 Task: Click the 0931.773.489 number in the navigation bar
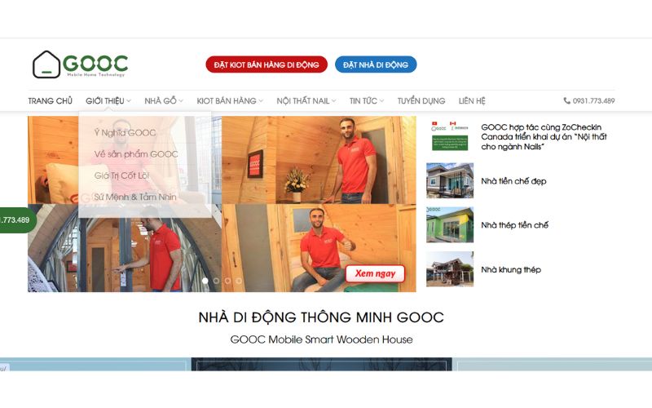(593, 100)
